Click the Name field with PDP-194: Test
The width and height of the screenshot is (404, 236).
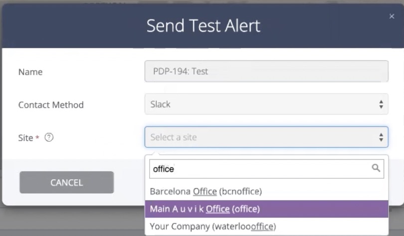[x=266, y=71]
